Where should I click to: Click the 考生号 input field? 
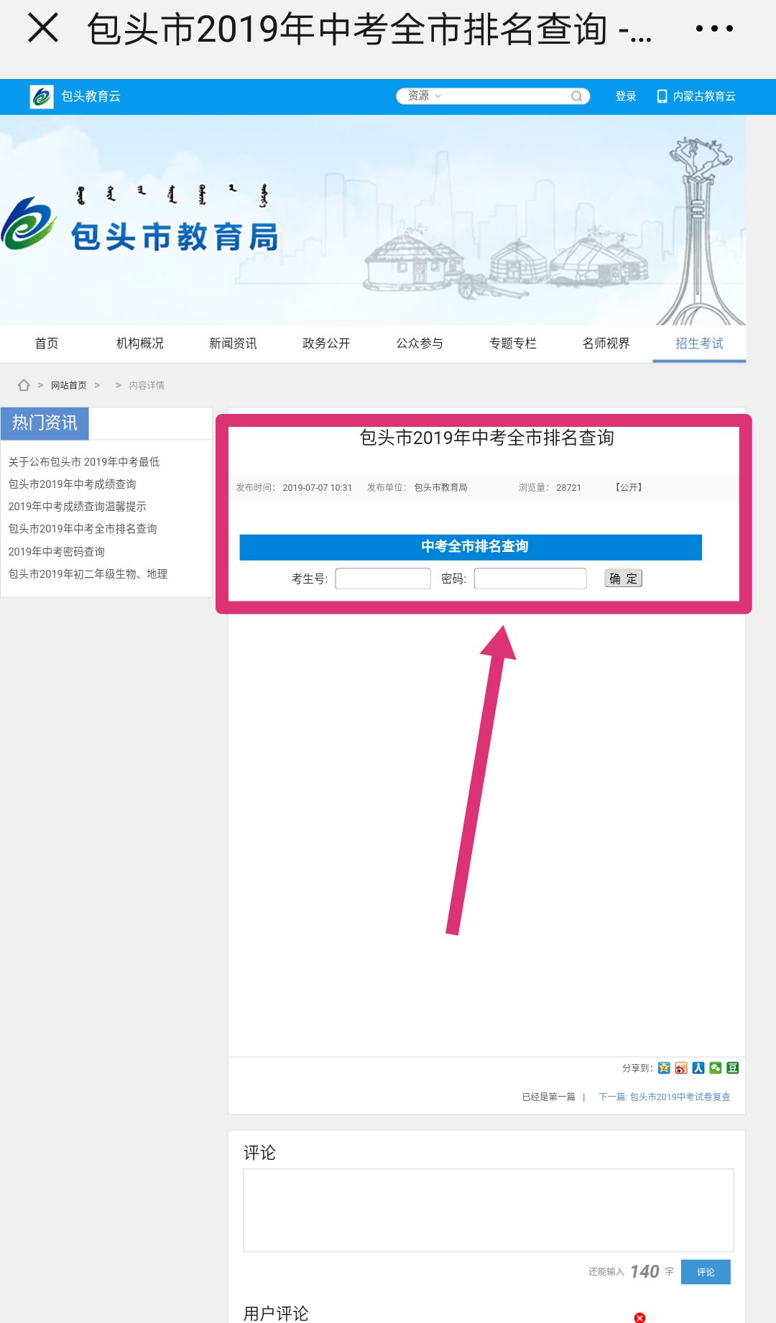[383, 578]
